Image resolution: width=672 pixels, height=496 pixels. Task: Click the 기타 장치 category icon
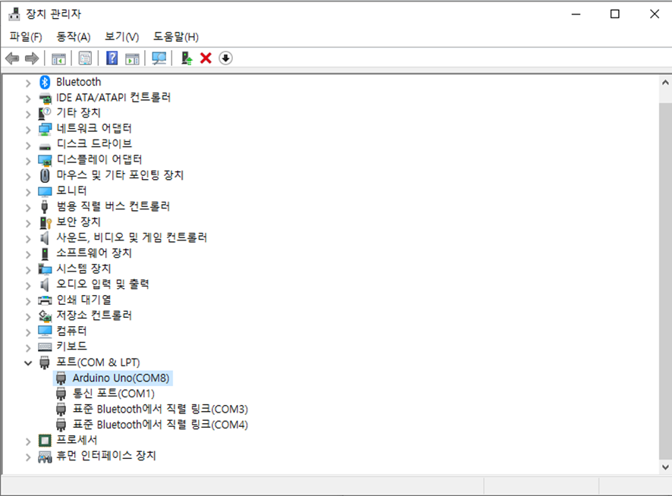coord(45,113)
